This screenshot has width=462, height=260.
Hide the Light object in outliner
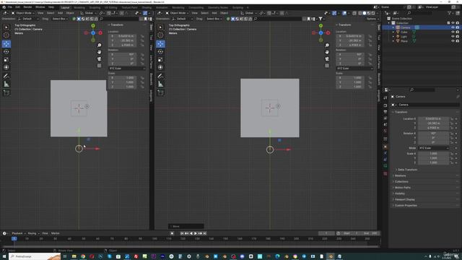click(x=453, y=37)
